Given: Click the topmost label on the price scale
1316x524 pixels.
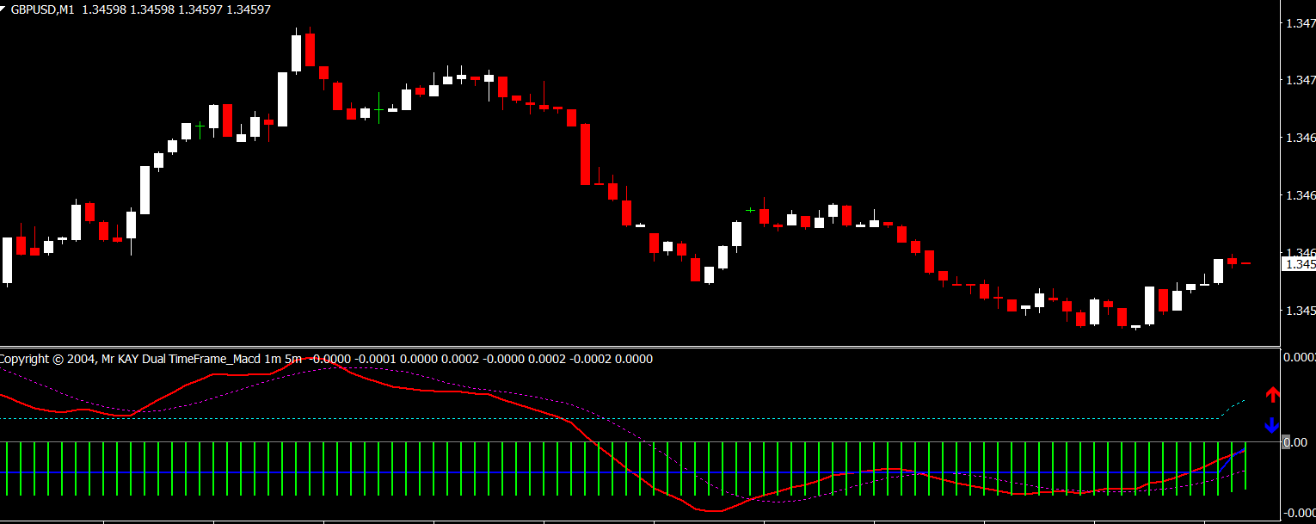Looking at the screenshot, I should tap(1299, 24).
